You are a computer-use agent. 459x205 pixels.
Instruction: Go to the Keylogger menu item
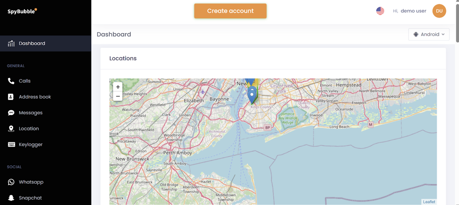tap(30, 144)
